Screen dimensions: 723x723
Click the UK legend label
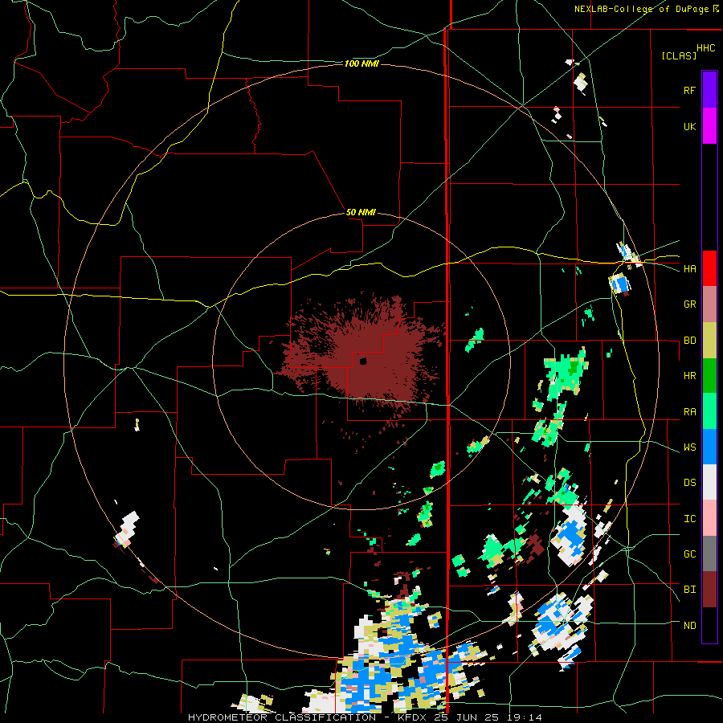[x=689, y=126]
